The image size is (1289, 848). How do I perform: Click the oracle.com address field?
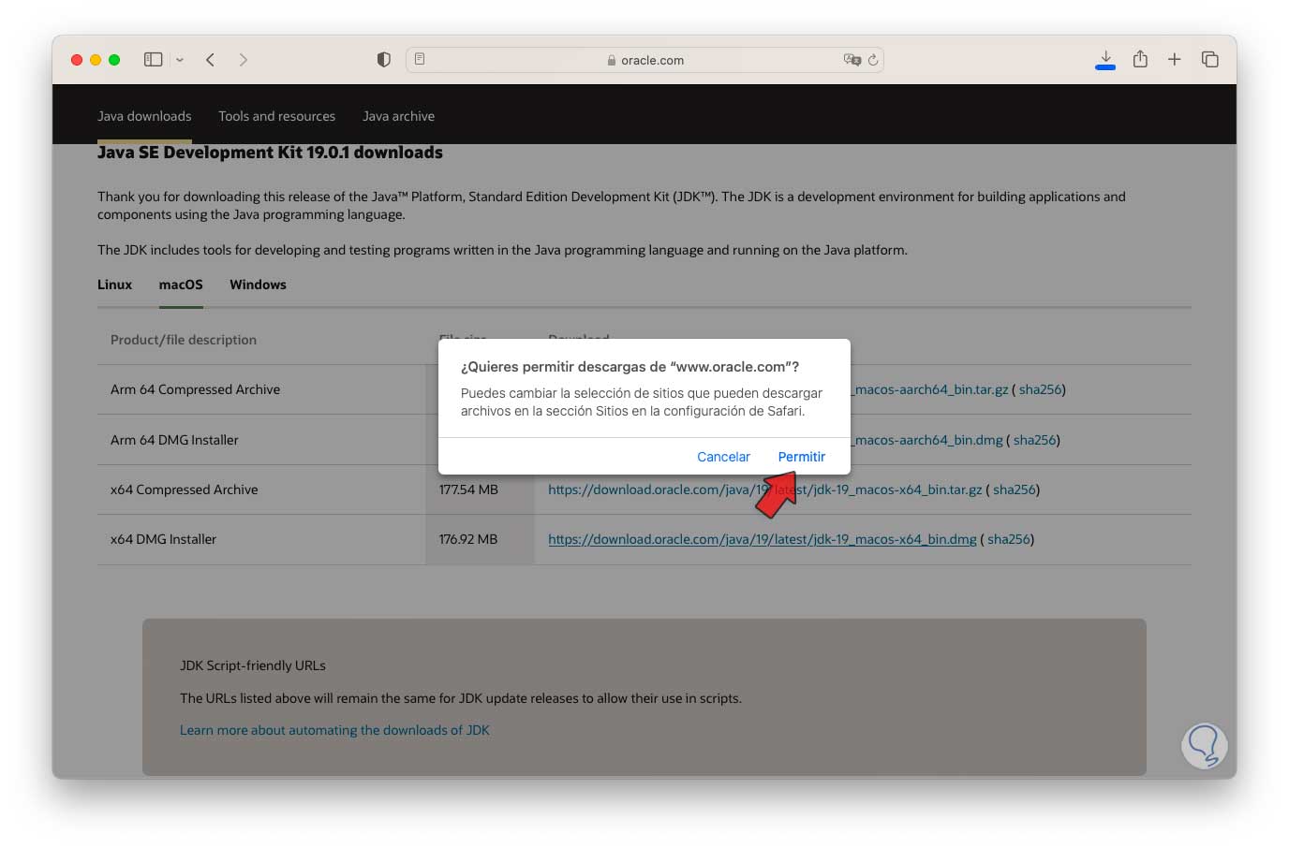644,60
